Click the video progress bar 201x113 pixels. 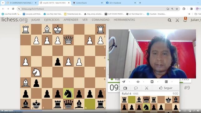(x=100, y=110)
